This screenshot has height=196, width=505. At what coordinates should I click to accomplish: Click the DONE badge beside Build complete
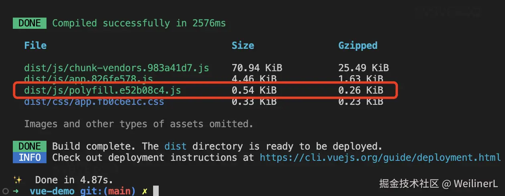coord(29,146)
